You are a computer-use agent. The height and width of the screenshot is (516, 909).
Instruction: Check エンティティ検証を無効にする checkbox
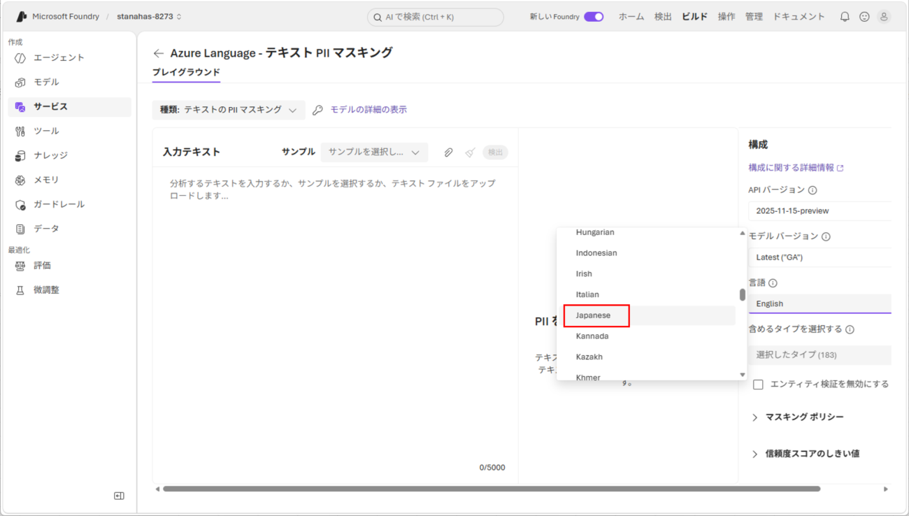pyautogui.click(x=758, y=385)
